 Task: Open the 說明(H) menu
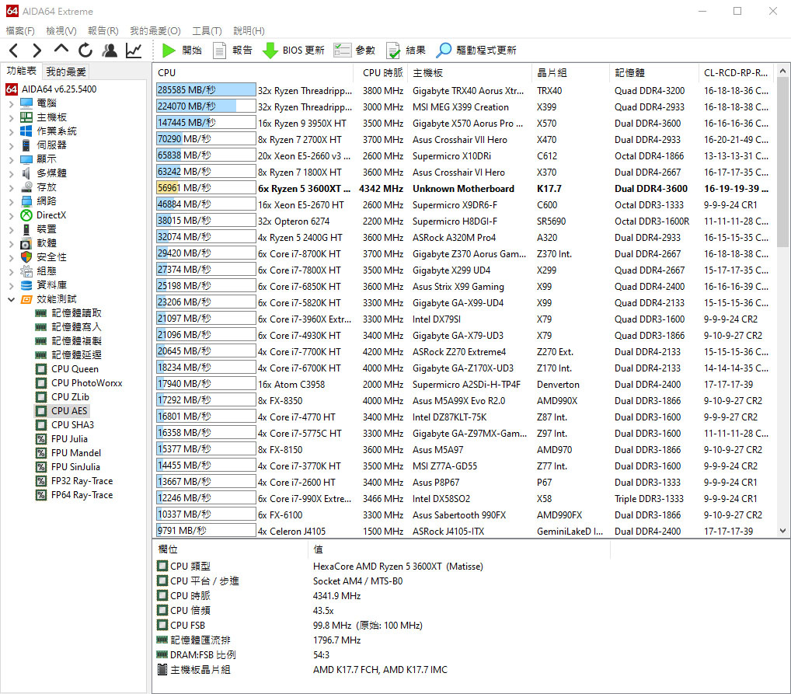[249, 31]
